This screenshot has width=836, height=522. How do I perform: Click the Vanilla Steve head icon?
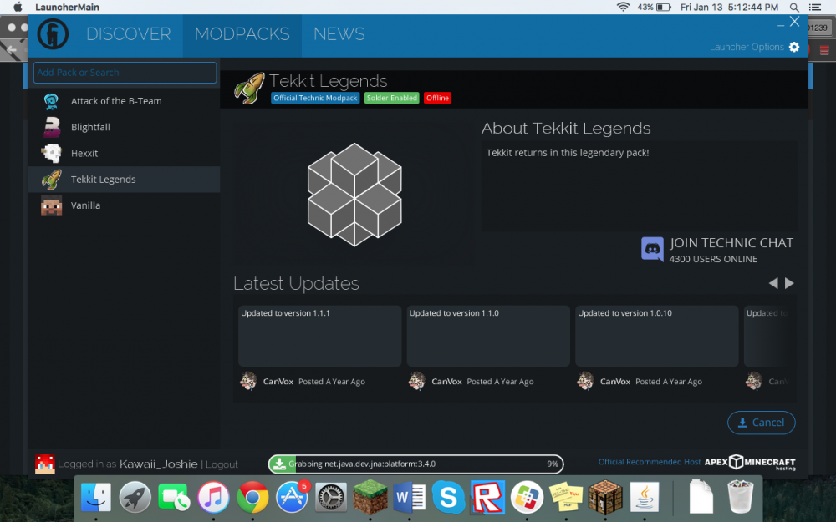point(52,205)
